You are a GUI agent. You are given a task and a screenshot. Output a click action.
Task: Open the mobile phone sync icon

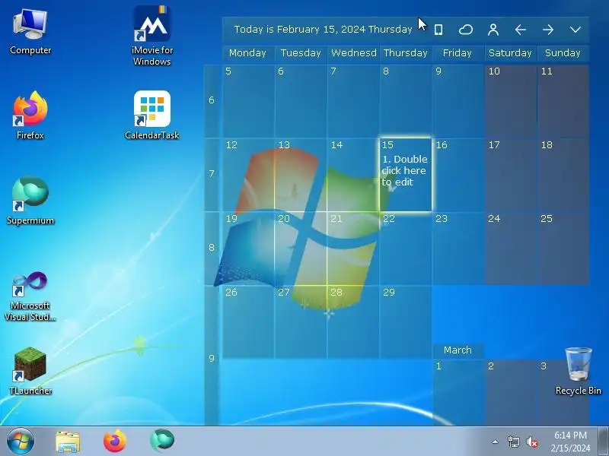438,30
